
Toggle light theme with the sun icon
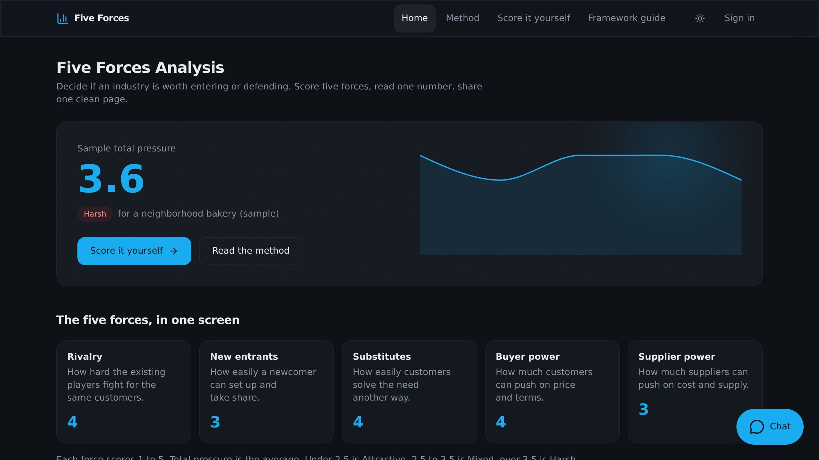[700, 18]
